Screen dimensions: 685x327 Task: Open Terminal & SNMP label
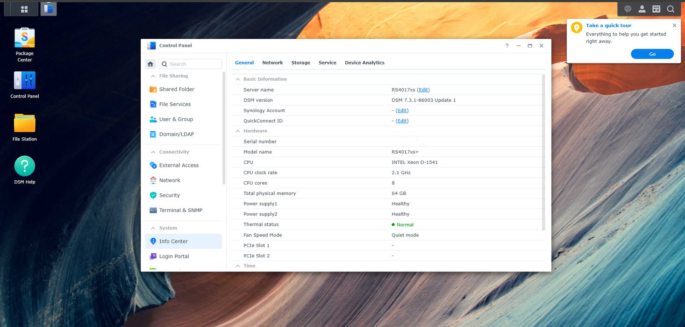point(181,210)
